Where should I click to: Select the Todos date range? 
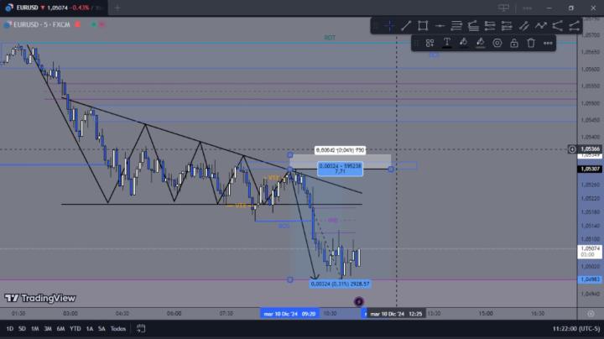click(x=118, y=329)
